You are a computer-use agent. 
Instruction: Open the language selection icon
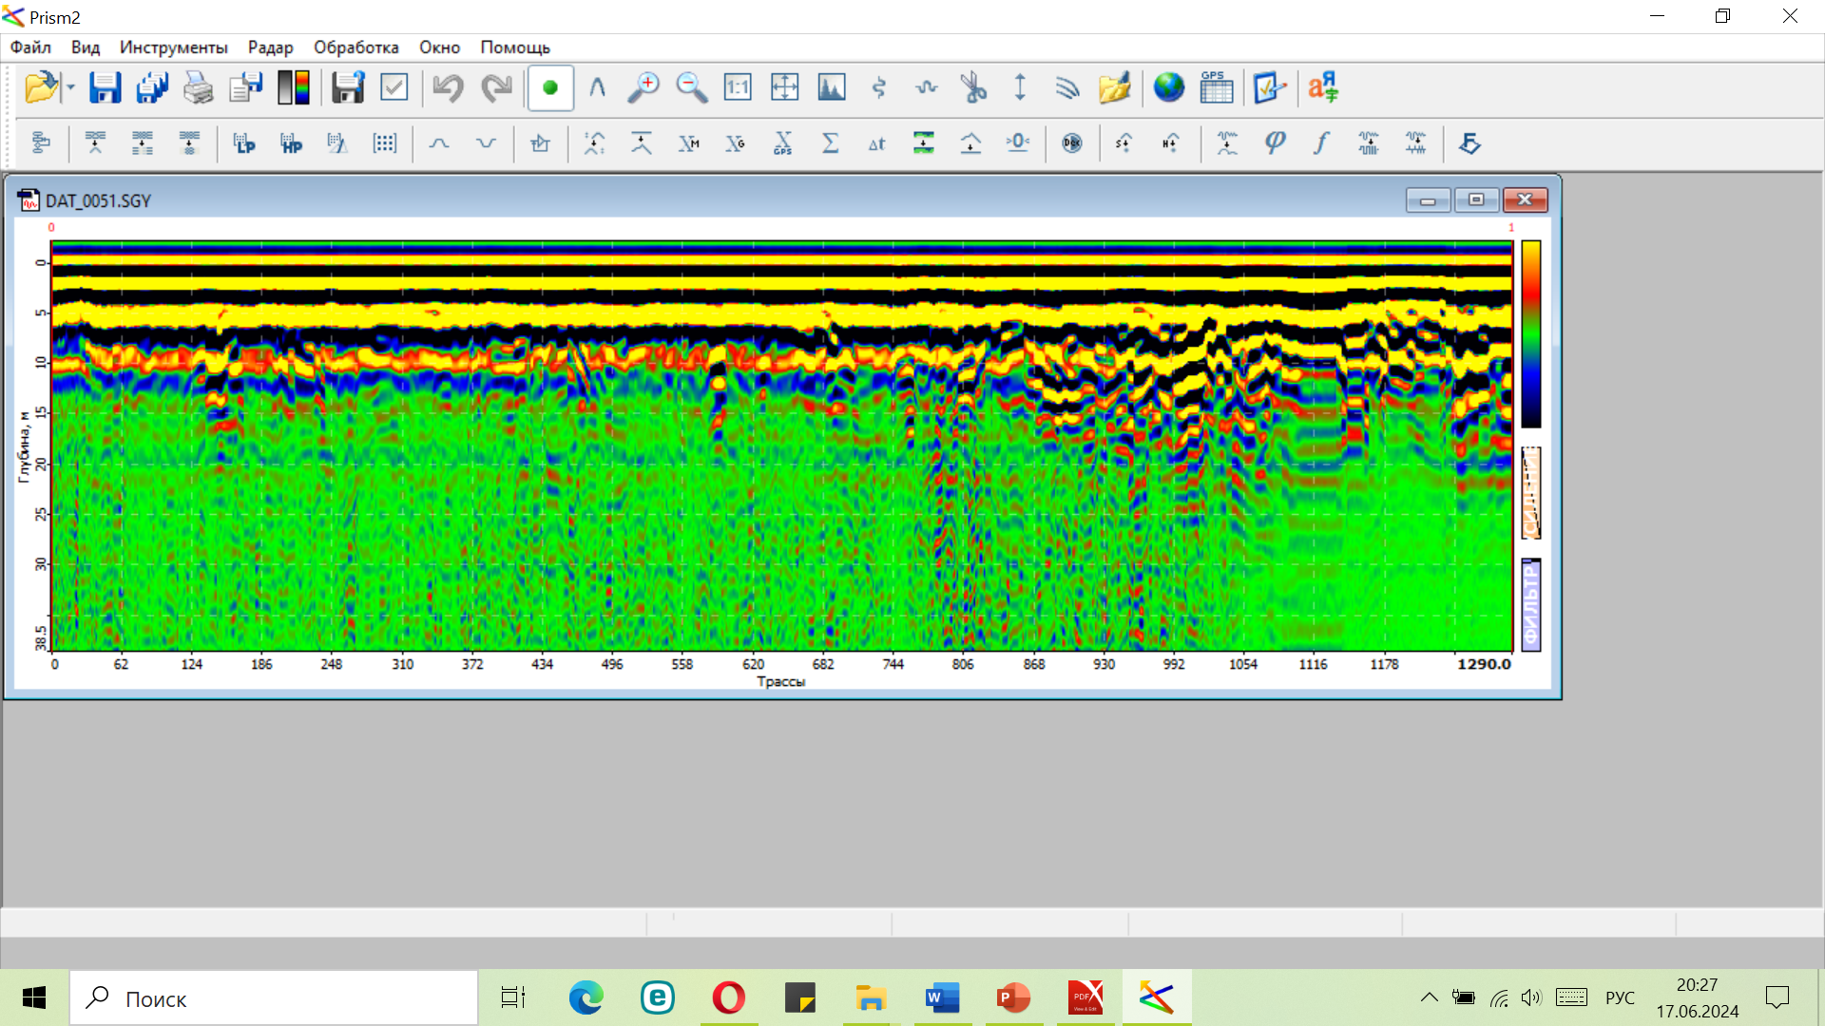1322,87
